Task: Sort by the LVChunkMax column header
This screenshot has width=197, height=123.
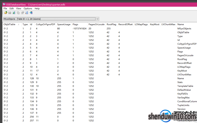Action: (x=168, y=24)
